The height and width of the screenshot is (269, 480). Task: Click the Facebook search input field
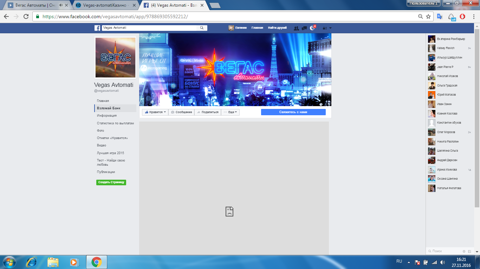pyautogui.click(x=149, y=28)
